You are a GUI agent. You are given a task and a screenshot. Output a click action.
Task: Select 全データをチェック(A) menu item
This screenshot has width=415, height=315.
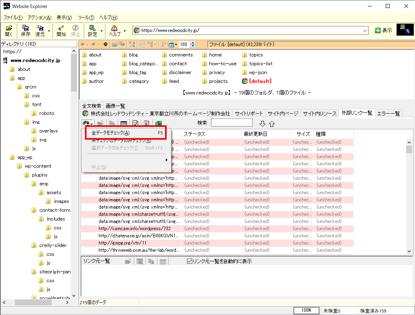click(126, 133)
